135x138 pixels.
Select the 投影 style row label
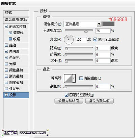(12, 95)
